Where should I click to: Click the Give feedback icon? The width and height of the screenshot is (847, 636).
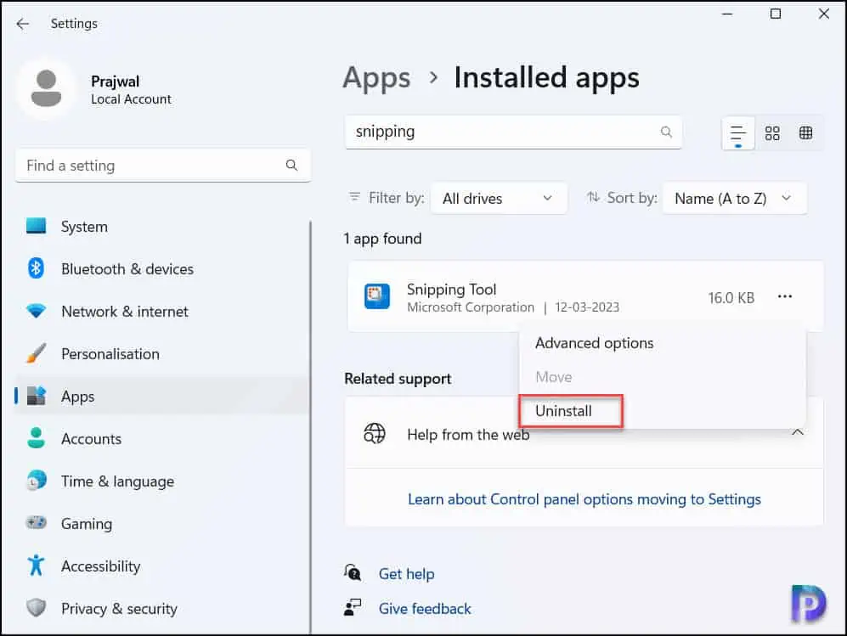tap(353, 607)
